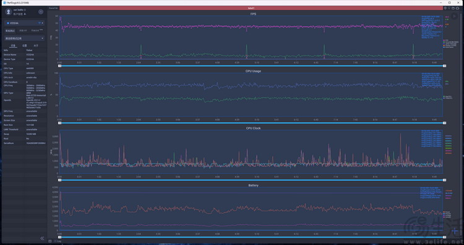This screenshot has width=464, height=245.
Task: Click CPU Clock chart right slider handle
Action: click(444, 180)
